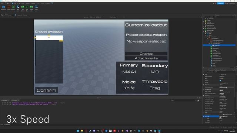The image size is (237, 133).
Task: Collapse the Localization properties section
Action: (204, 89)
